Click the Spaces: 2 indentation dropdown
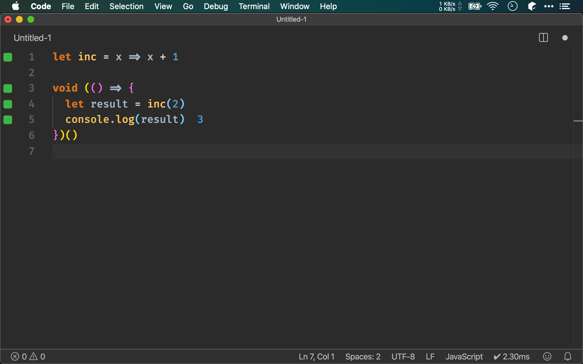The image size is (583, 364). pos(362,356)
